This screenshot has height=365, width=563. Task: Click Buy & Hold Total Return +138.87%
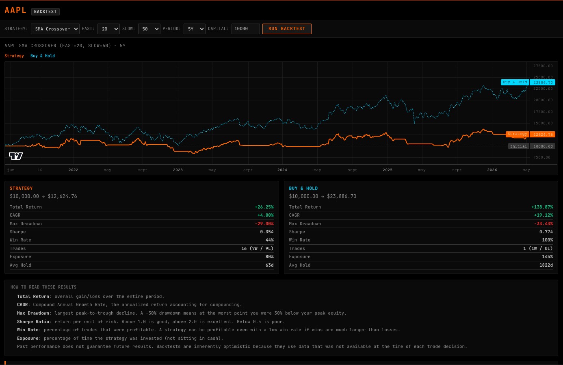click(542, 207)
